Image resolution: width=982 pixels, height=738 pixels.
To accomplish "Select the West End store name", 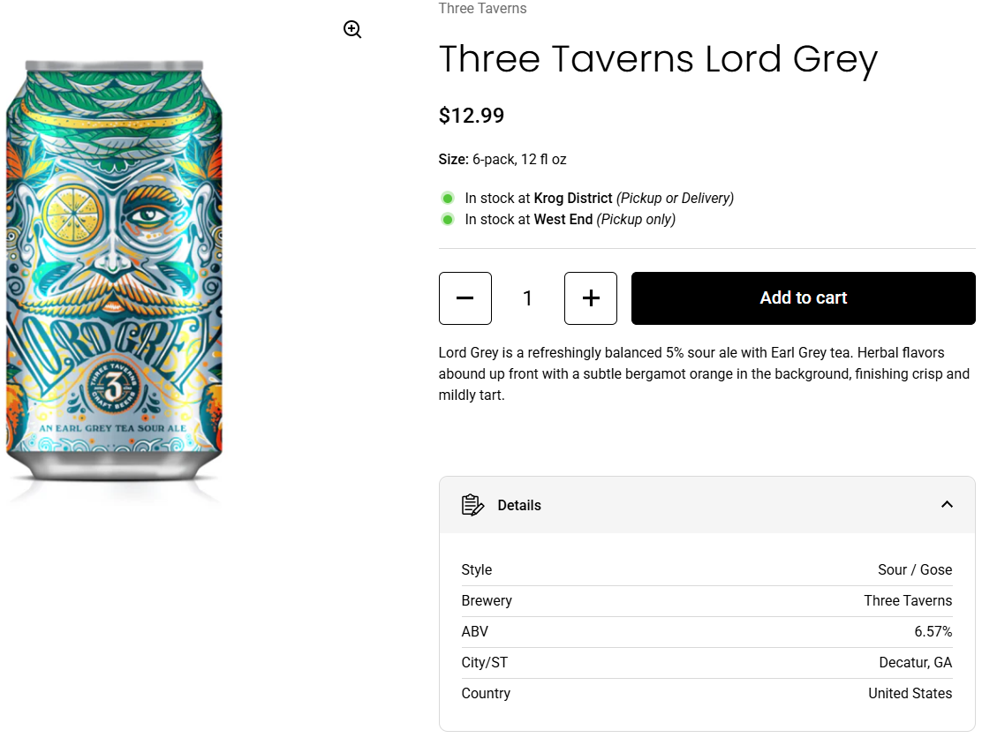I will pyautogui.click(x=563, y=219).
